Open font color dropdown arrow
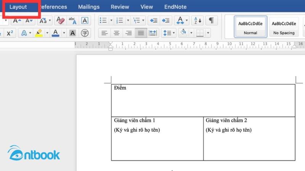This screenshot has width=305, height=171. (64, 33)
